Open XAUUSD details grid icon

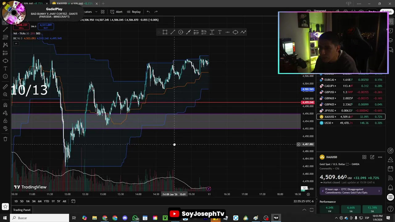coord(364,157)
